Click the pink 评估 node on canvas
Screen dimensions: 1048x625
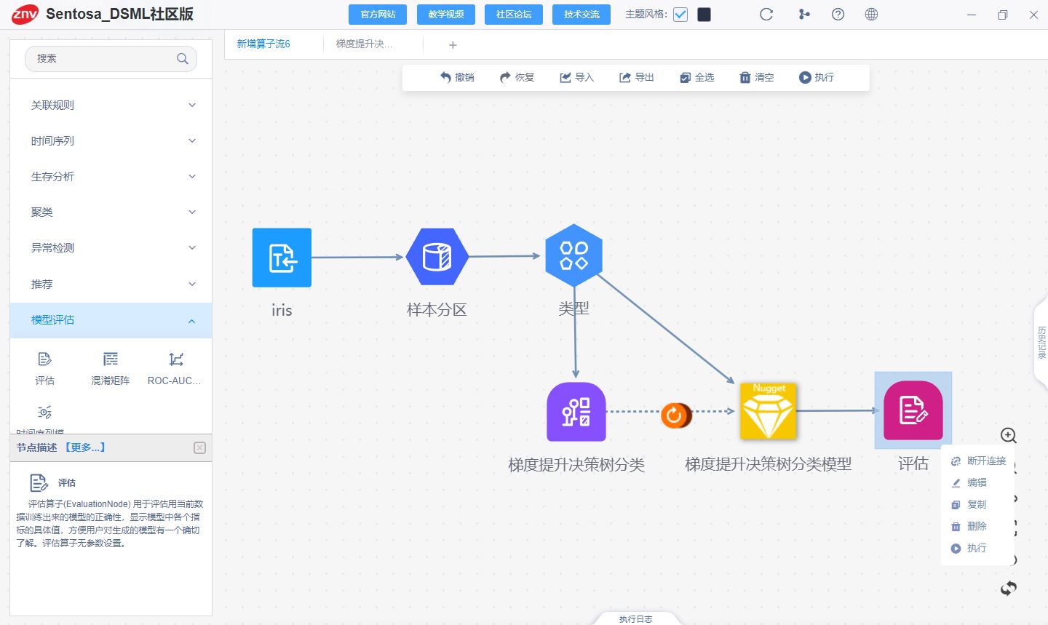tap(913, 410)
